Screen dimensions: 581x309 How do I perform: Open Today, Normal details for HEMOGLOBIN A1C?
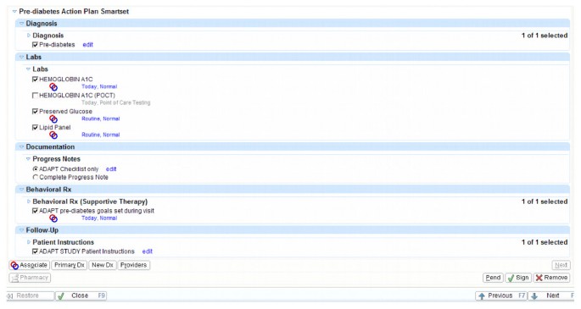(99, 86)
